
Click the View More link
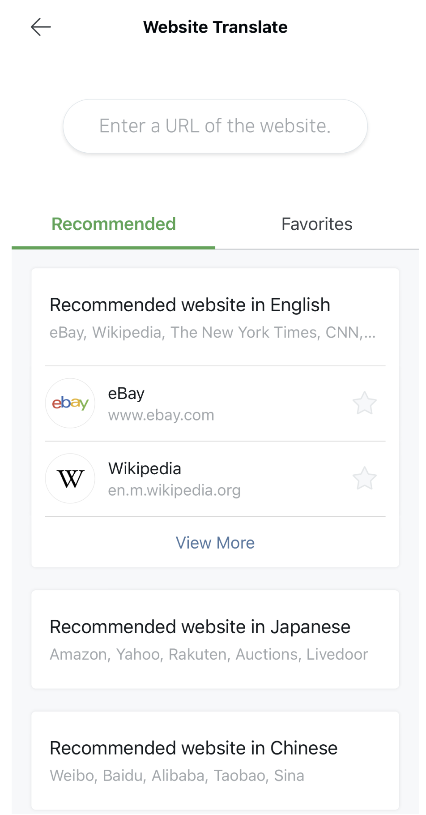point(215,543)
